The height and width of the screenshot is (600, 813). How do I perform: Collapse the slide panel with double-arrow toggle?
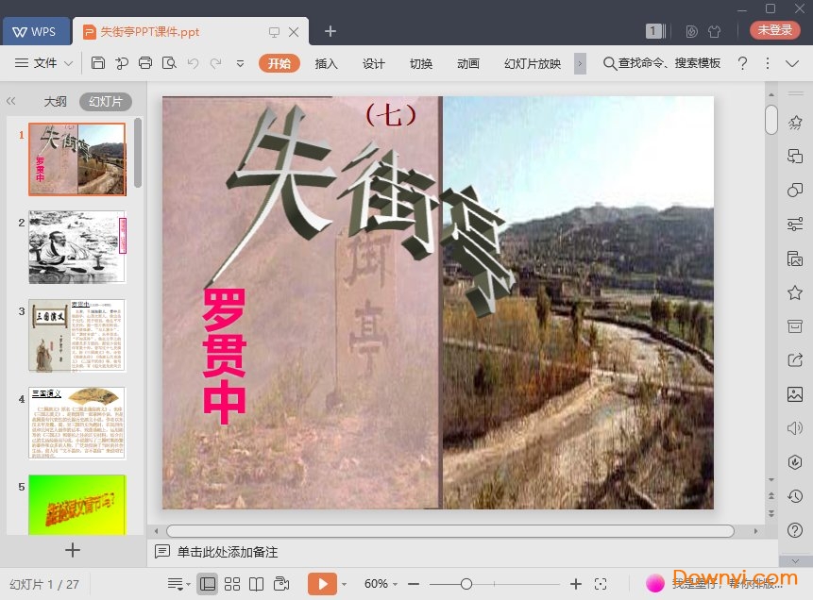(11, 101)
